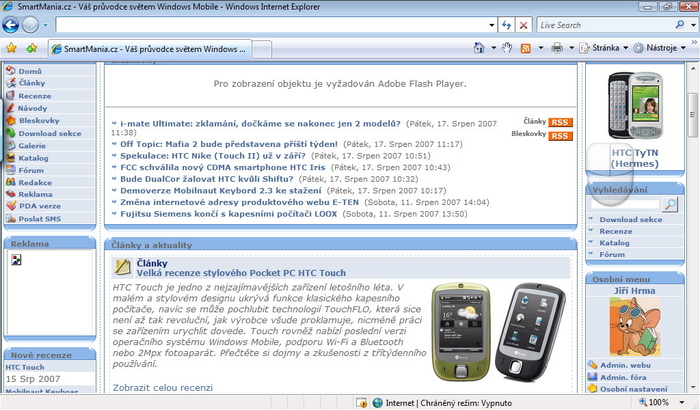Click the hand icon in command bar
This screenshot has width=700, height=410.
tap(507, 48)
